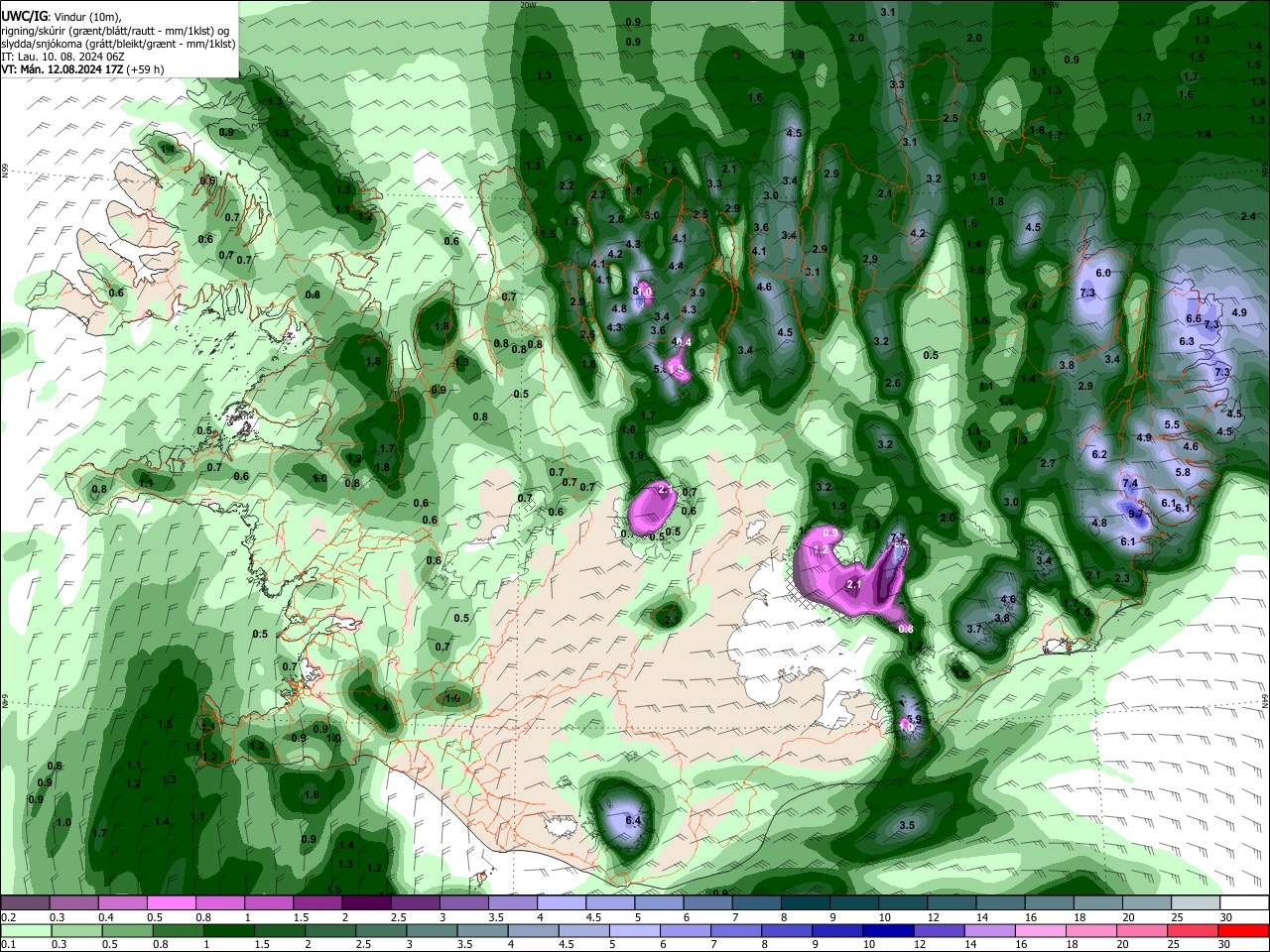Select the upper legend swatch starting at 12
This screenshot has height=952, width=1270.
click(950, 903)
